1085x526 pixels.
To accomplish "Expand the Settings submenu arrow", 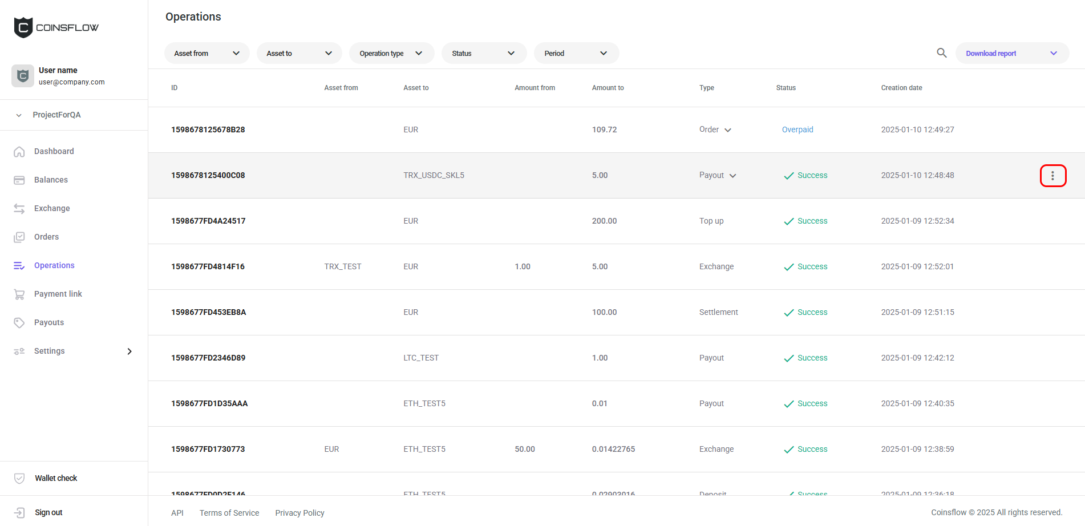I will [x=129, y=351].
